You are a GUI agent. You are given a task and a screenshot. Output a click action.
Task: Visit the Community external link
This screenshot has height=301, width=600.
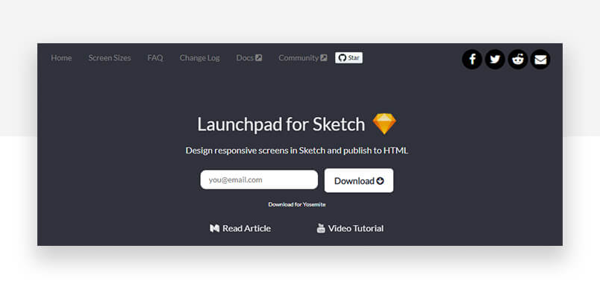pos(303,57)
